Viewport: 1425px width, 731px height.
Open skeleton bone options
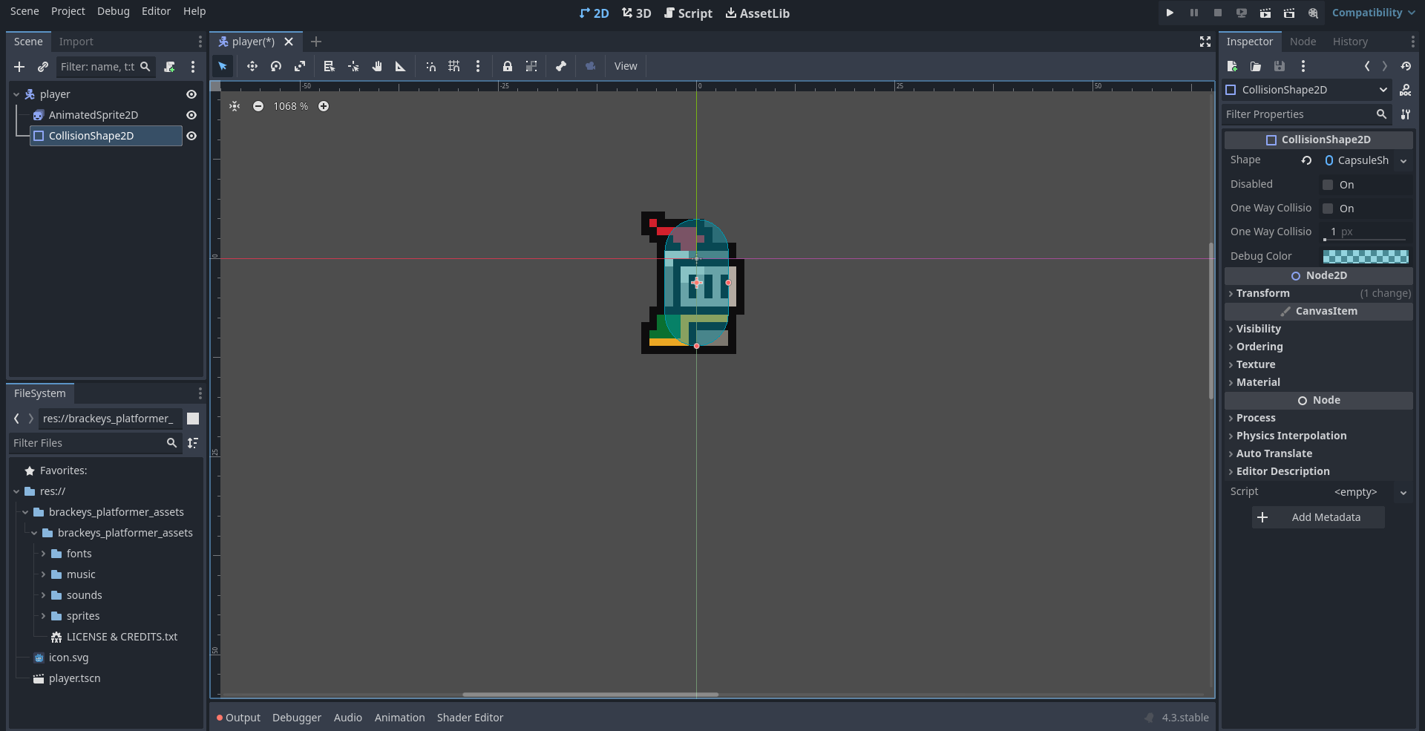[x=561, y=66]
